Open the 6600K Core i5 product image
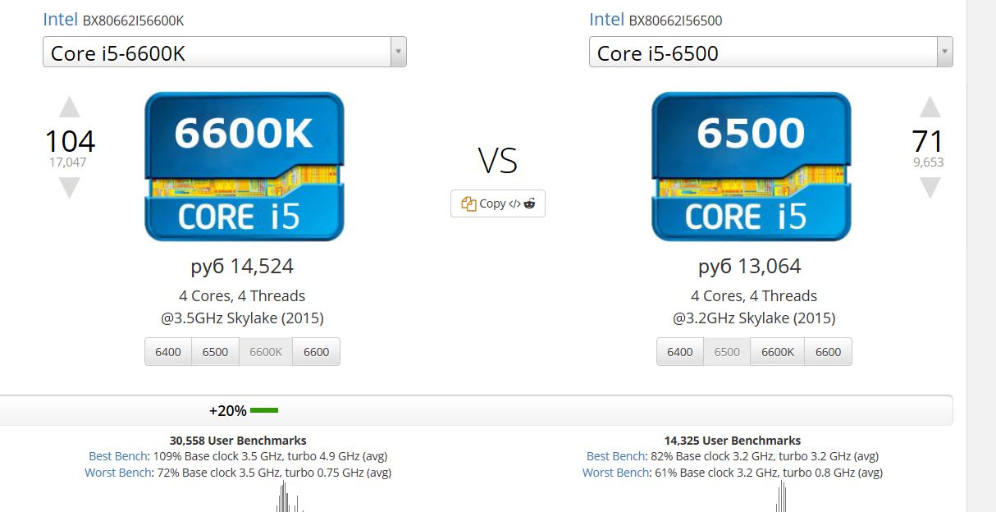 (x=244, y=167)
